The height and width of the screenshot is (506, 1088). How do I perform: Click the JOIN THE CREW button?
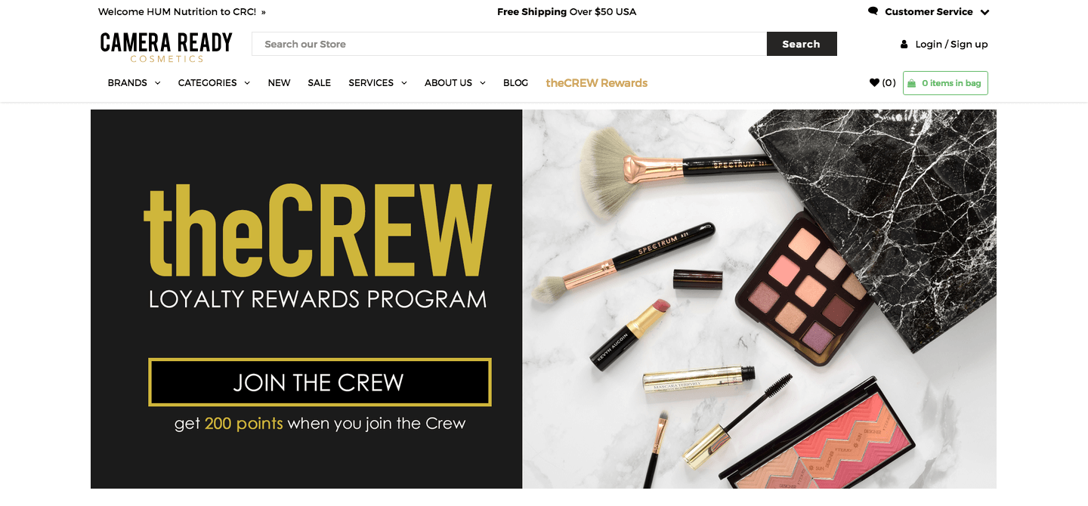320,382
